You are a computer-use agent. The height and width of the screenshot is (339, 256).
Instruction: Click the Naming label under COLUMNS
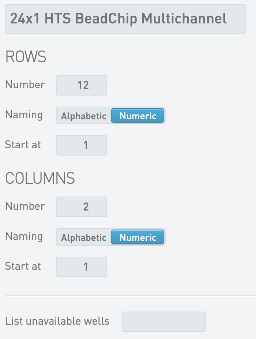(x=24, y=236)
